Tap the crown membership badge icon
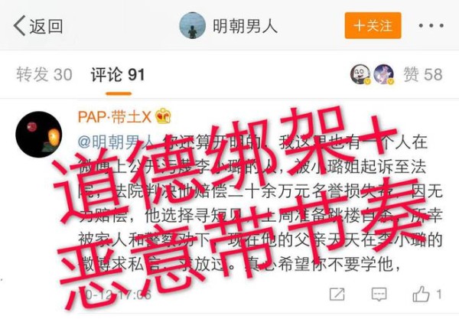Screen dimensions: 459x319 coord(163,116)
